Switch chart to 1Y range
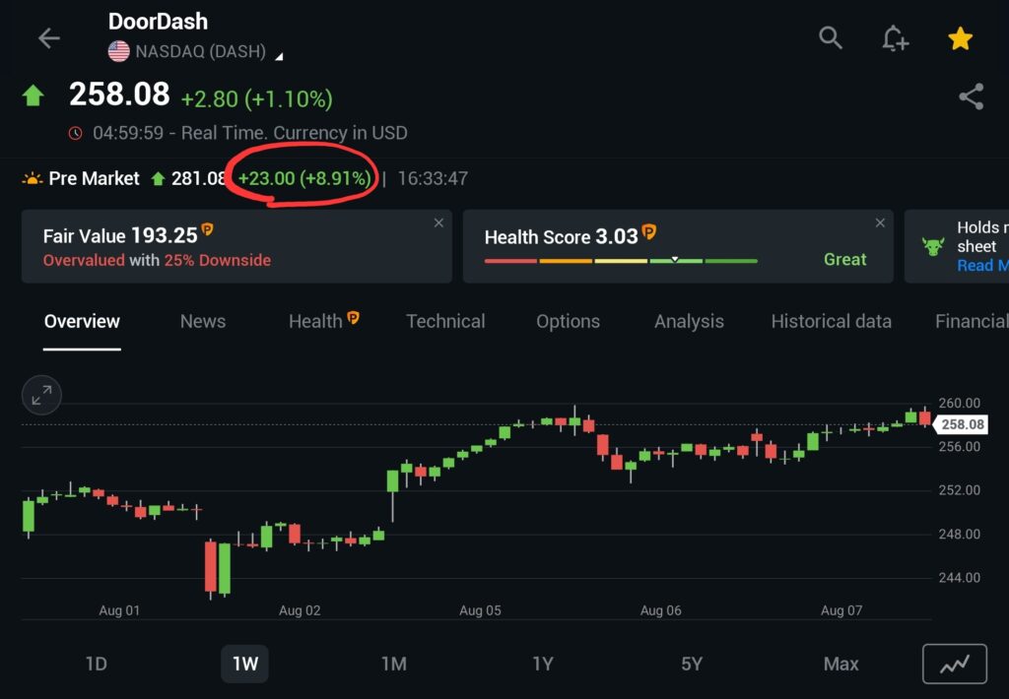The width and height of the screenshot is (1009, 699). click(543, 664)
